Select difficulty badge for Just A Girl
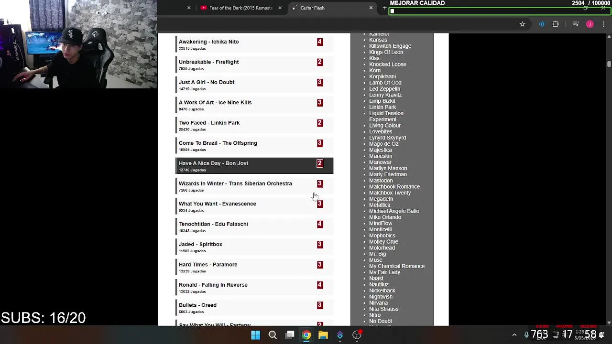This screenshot has width=612, height=344. coord(320,82)
